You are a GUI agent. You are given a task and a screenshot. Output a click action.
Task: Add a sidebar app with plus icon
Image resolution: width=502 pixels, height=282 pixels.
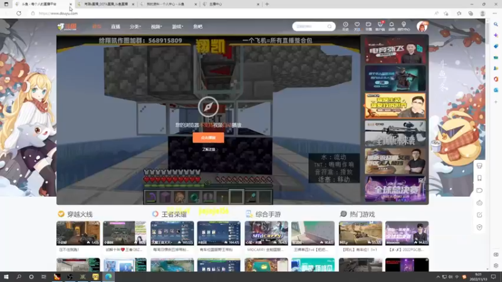[x=496, y=102]
